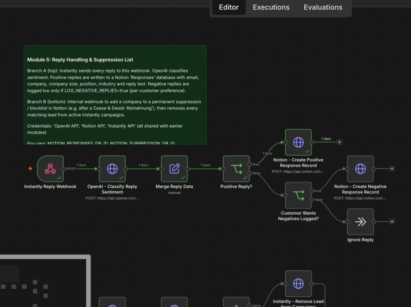Image resolution: width=411 pixels, height=307 pixels.
Task: Add node after Ignore Reply
Action: (392, 222)
